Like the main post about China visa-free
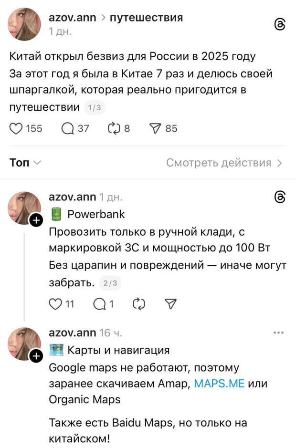 pos(17,128)
